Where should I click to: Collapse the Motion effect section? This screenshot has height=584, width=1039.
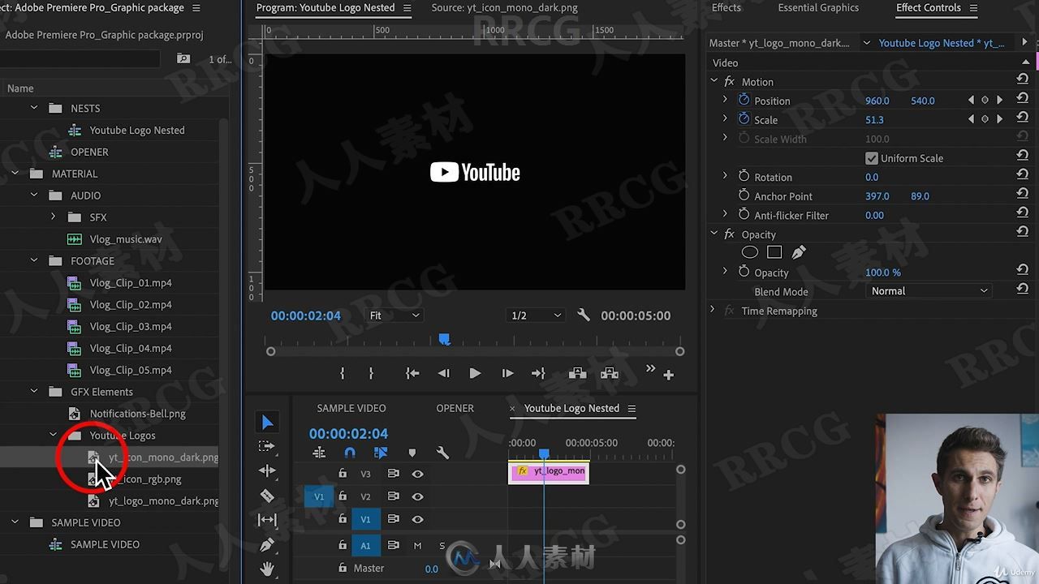click(714, 81)
